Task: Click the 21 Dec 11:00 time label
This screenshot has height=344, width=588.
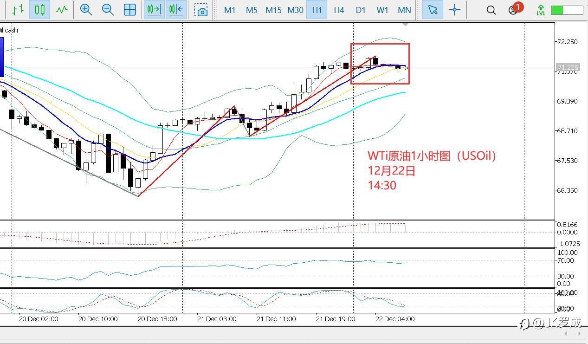Action: (x=276, y=319)
